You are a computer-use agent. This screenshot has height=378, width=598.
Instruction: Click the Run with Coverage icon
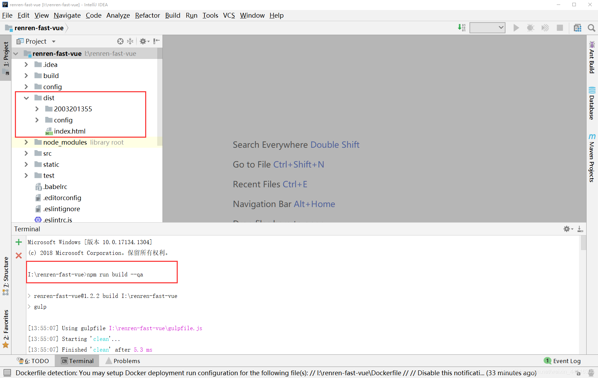[545, 28]
